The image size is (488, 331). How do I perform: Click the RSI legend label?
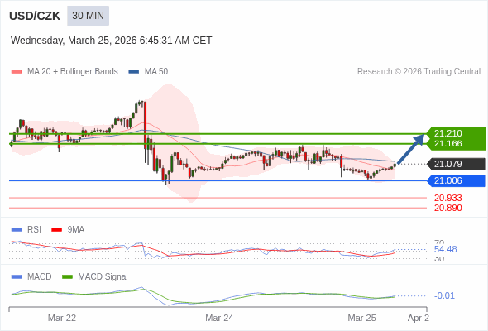pos(34,230)
